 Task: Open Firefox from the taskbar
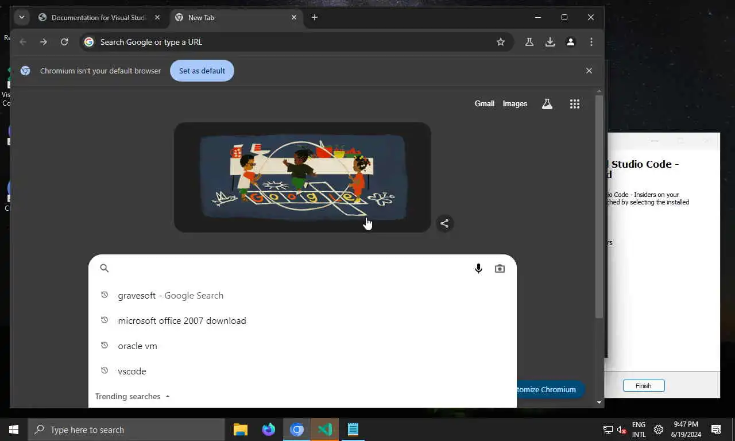(269, 430)
